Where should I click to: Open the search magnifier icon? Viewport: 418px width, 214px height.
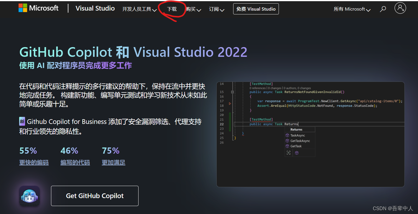click(383, 9)
